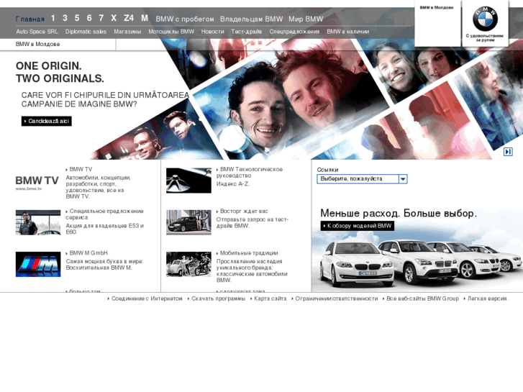Select Diplomatic sales in the sub-navigation
523x392 pixels.
(86, 32)
